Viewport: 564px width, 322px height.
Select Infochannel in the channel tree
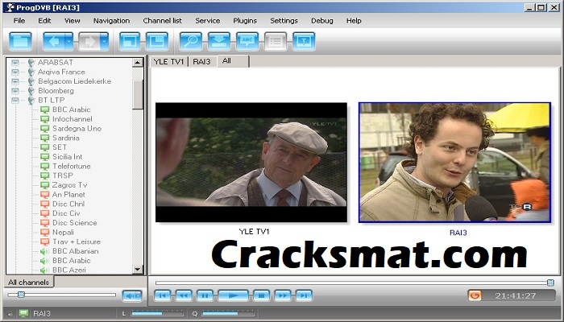click(72, 119)
